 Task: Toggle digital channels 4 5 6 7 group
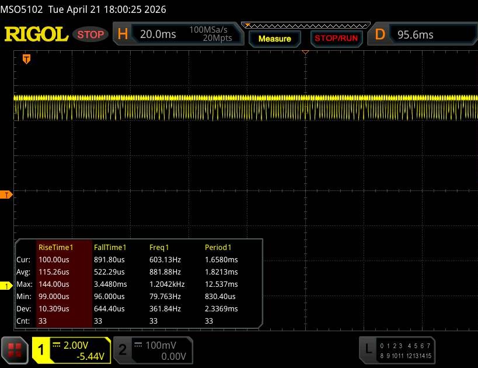click(419, 346)
